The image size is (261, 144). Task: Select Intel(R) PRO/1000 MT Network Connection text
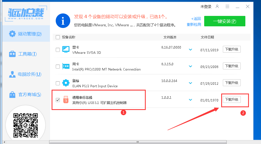point(106,69)
